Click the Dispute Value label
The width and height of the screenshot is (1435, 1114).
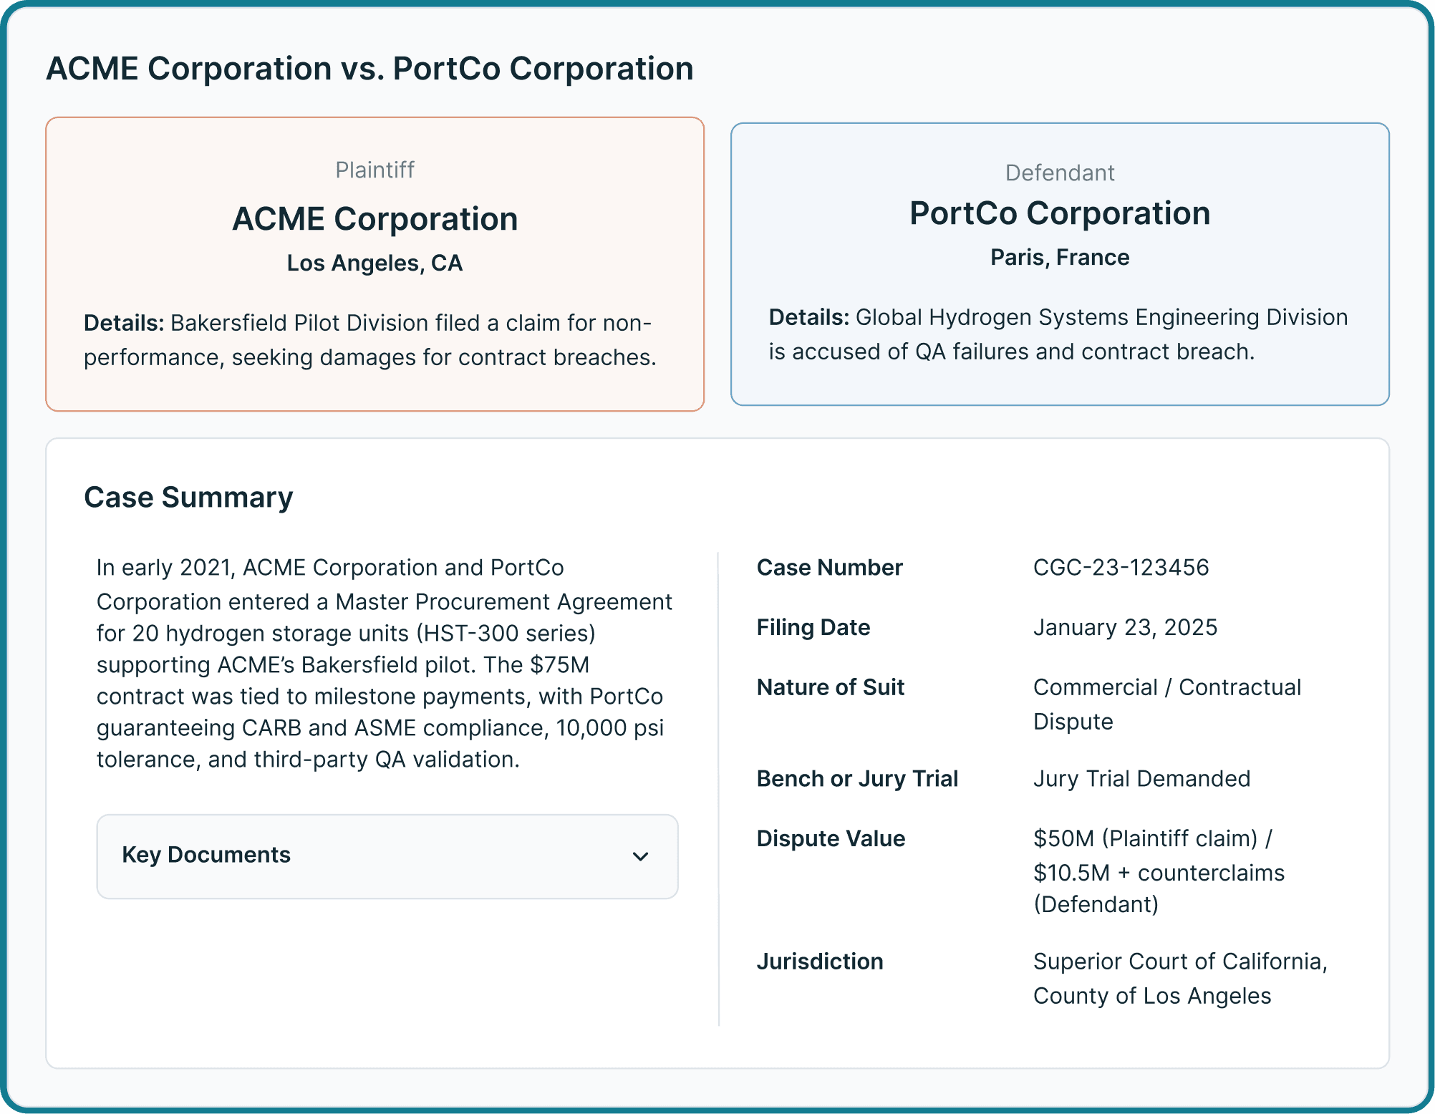coord(831,838)
